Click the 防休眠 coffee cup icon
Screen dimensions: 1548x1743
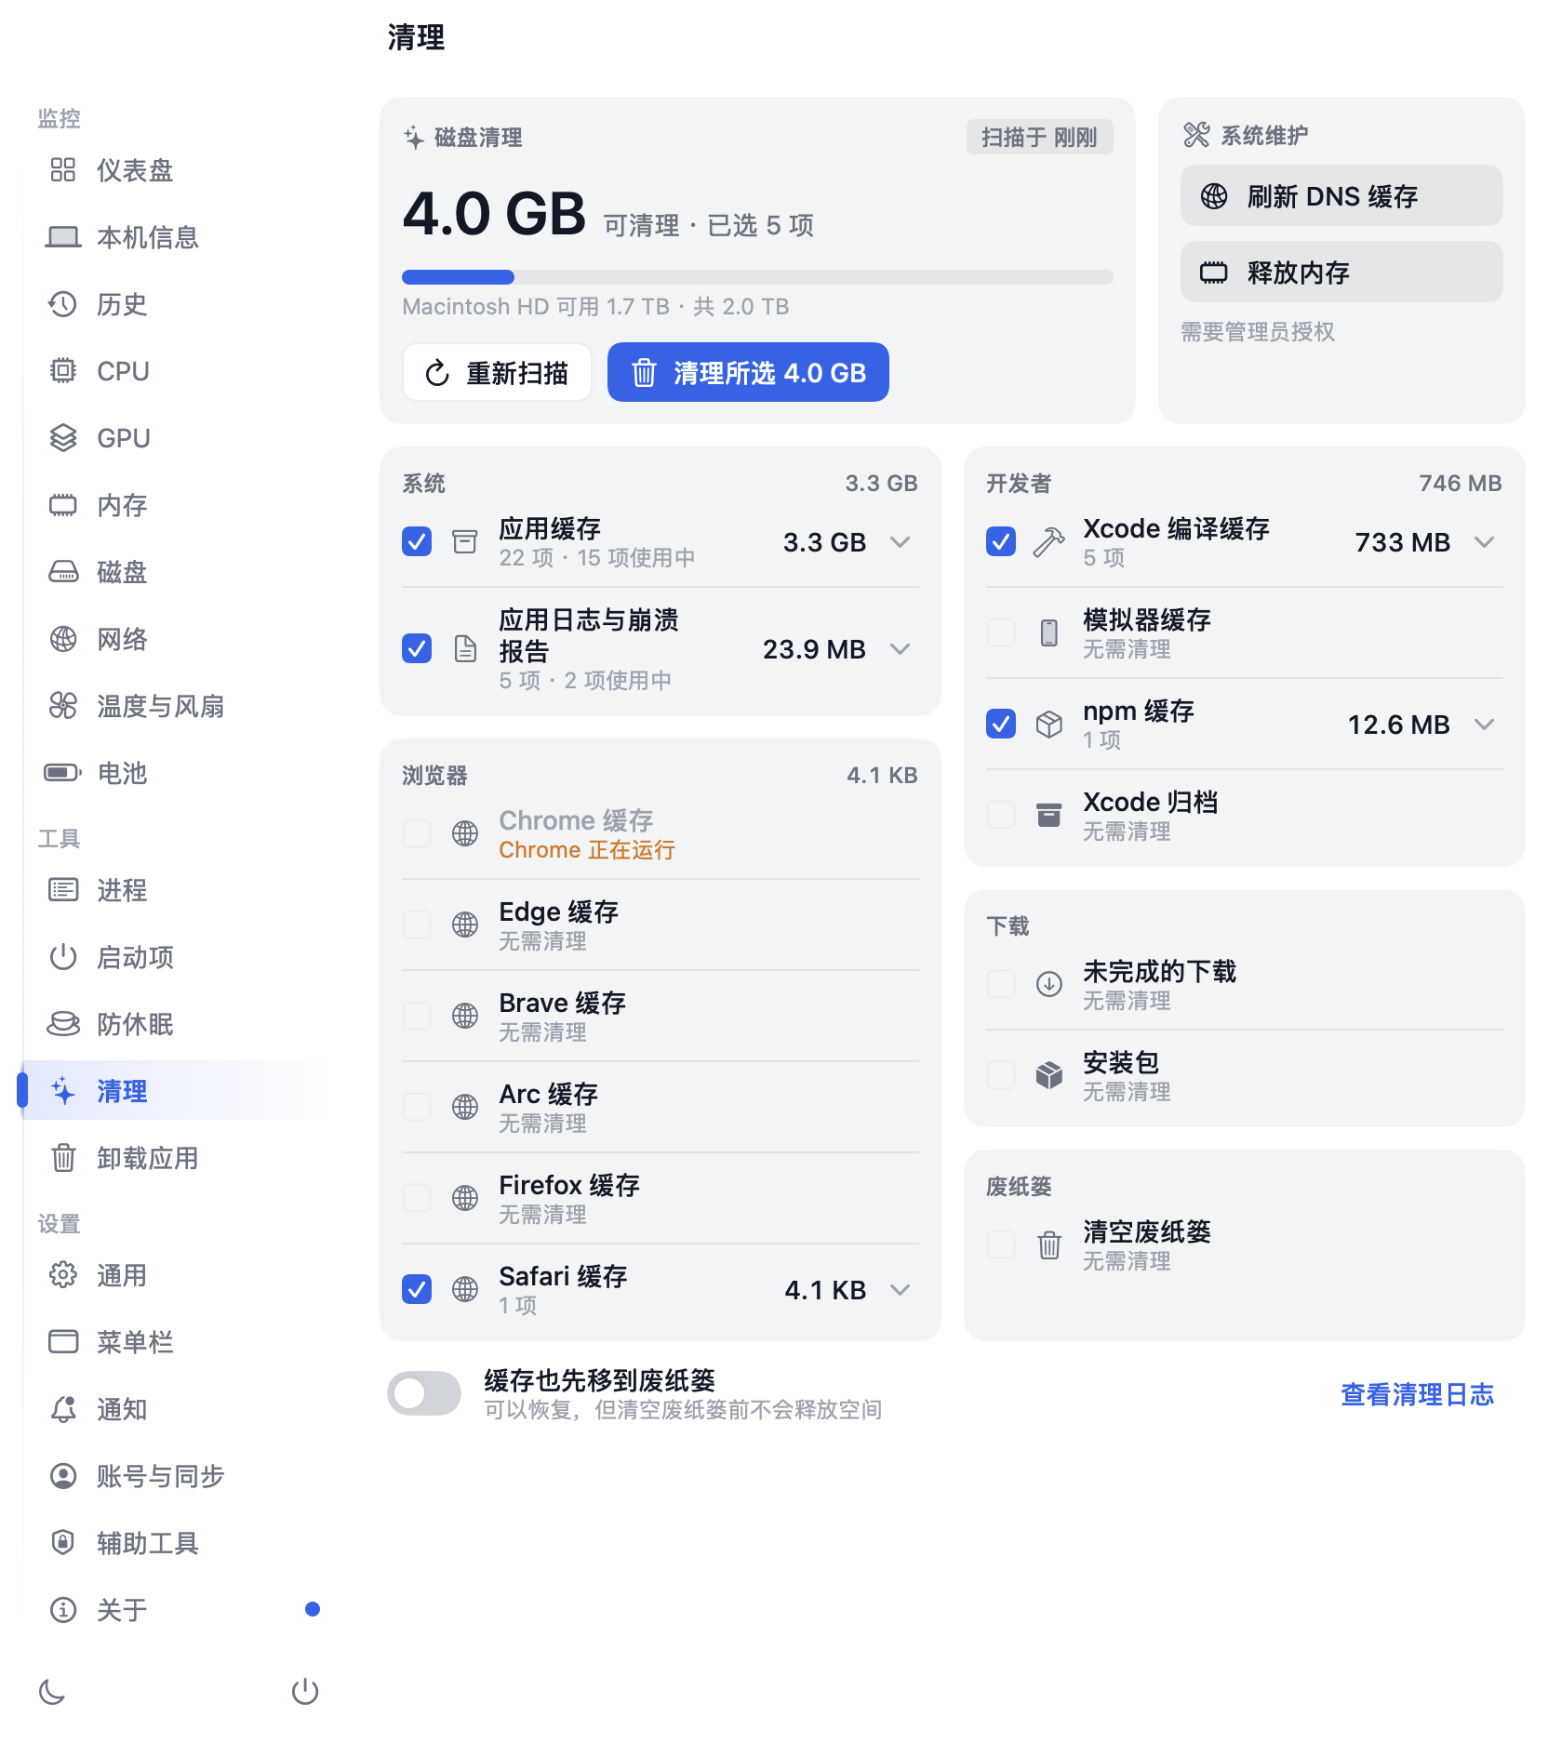pyautogui.click(x=63, y=1024)
